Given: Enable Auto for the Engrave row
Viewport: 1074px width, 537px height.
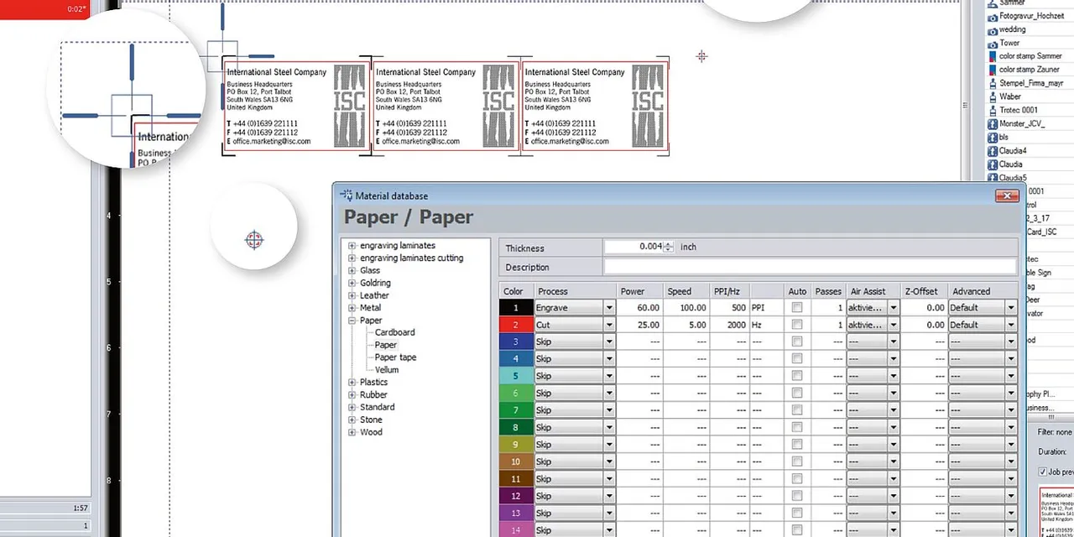Looking at the screenshot, I should (x=795, y=307).
